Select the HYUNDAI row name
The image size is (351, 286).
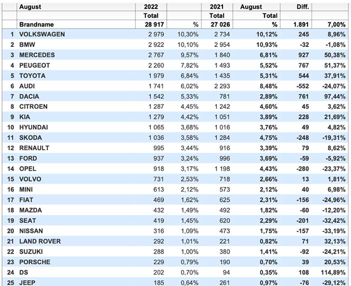point(33,127)
